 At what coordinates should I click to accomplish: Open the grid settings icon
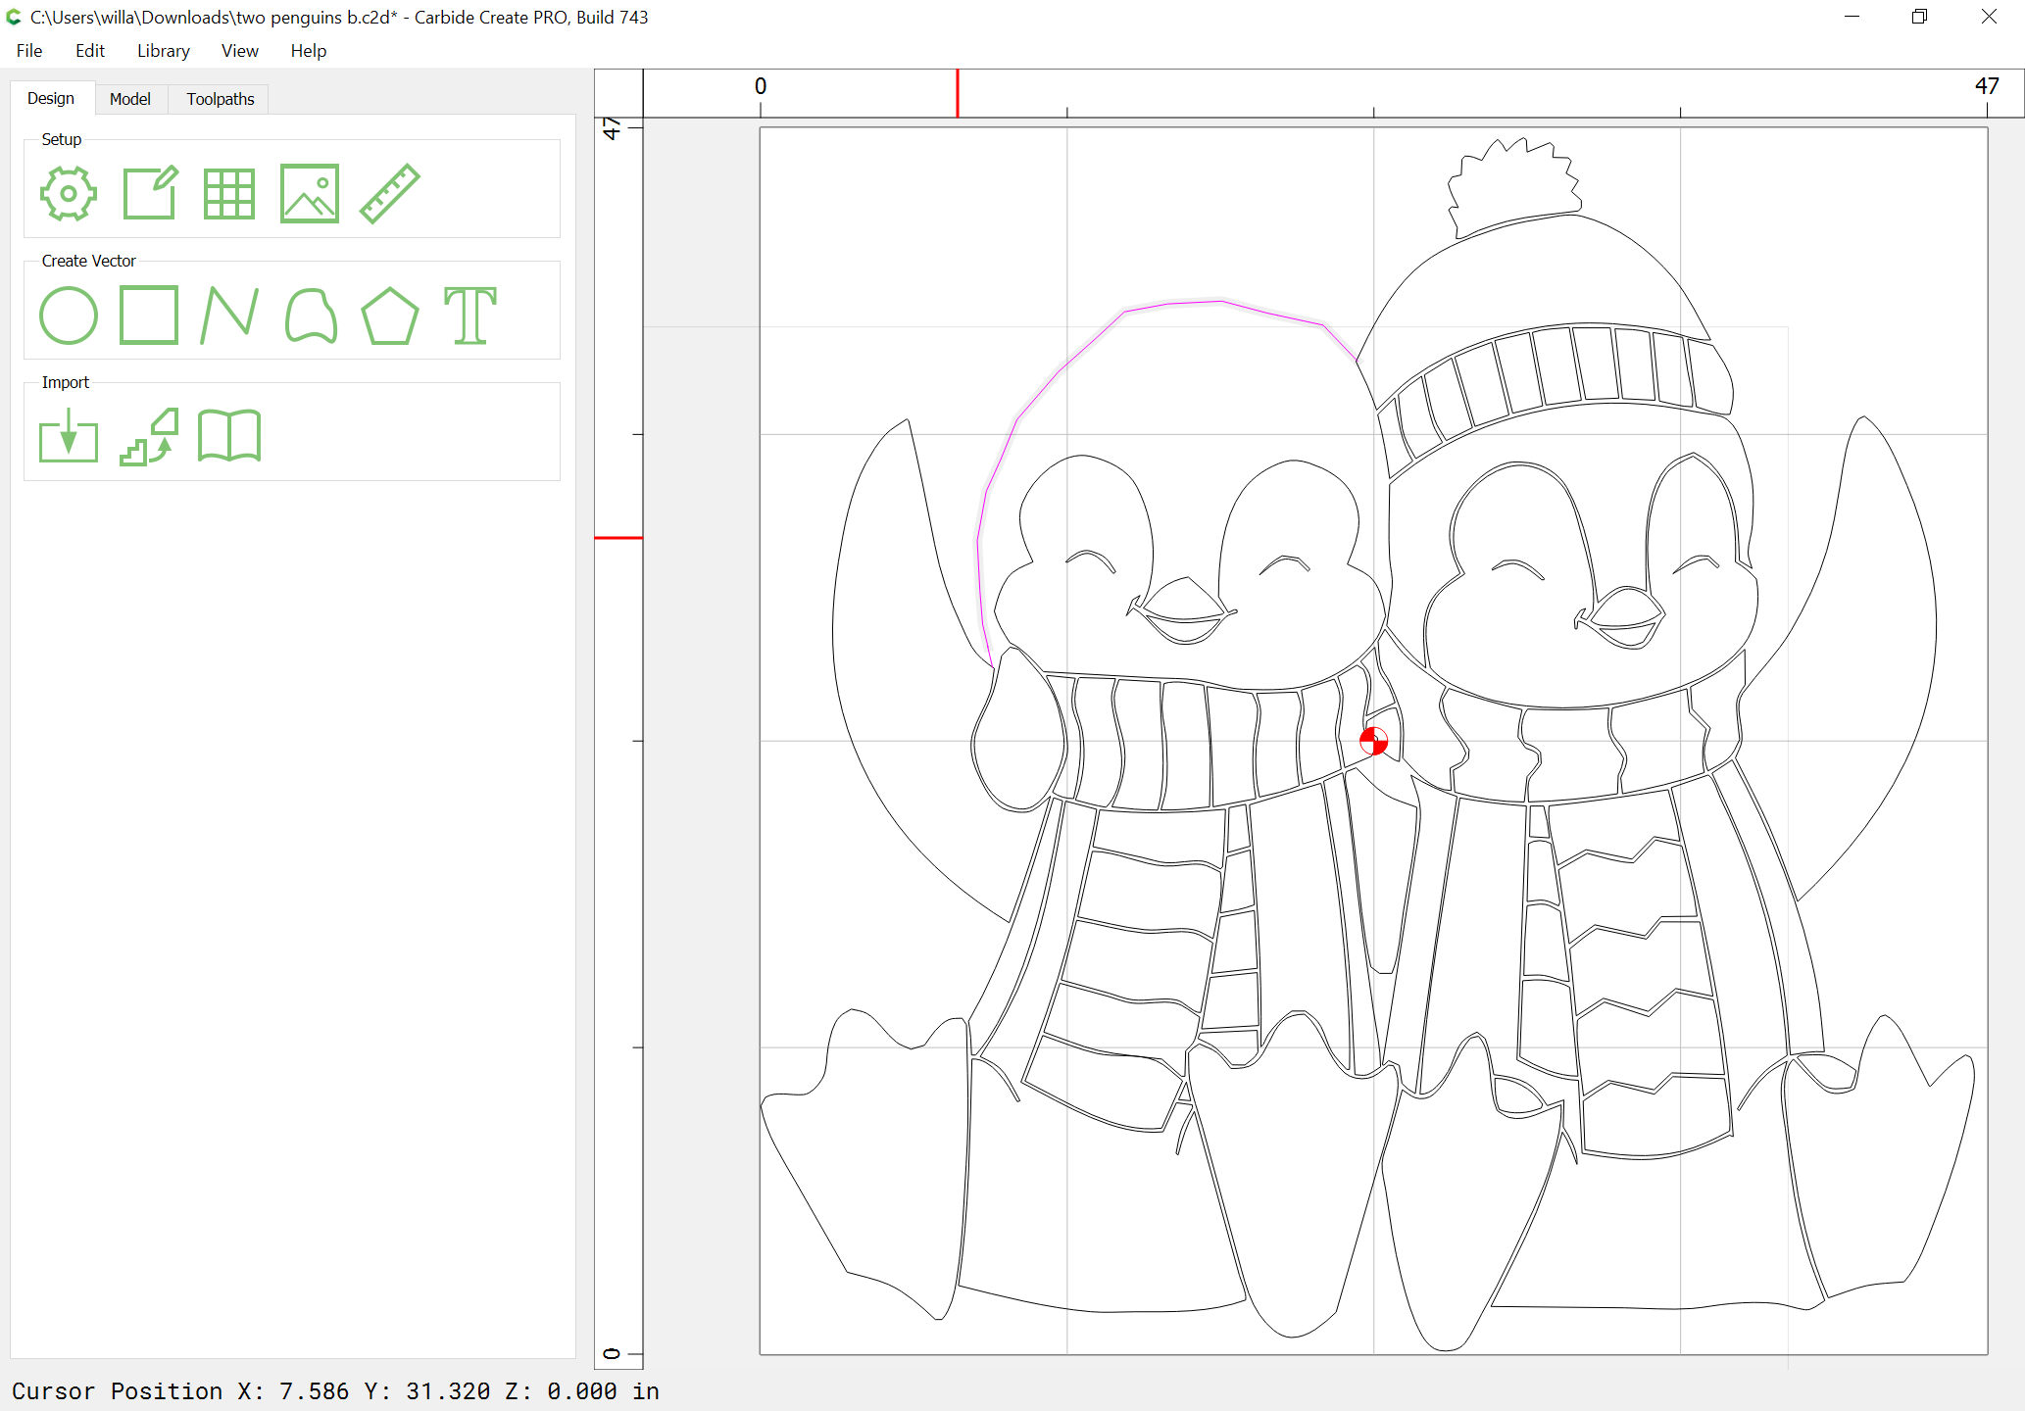point(229,194)
